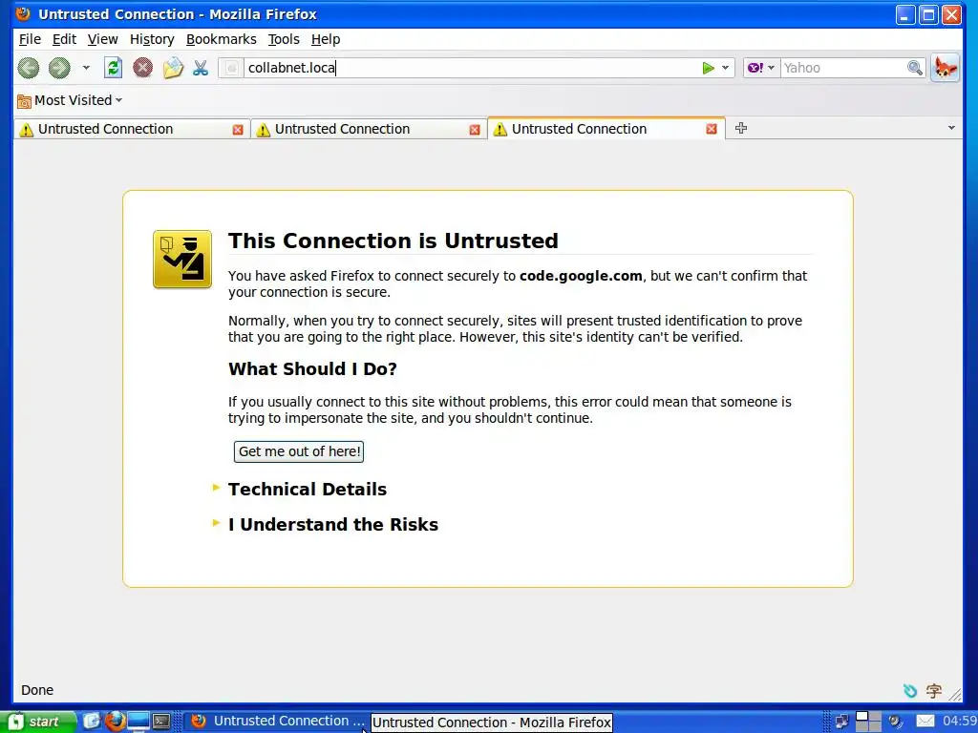This screenshot has width=978, height=733.
Task: Click the Chinese character status bar icon
Action: click(934, 691)
